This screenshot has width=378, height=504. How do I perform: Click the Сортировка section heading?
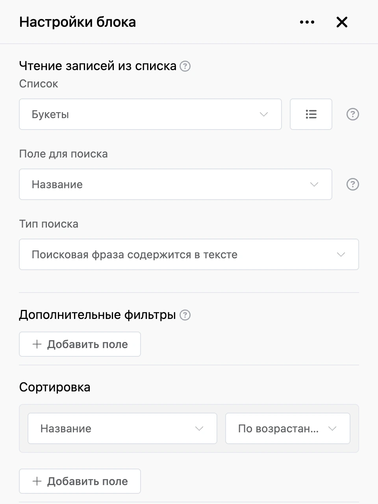pyautogui.click(x=55, y=387)
